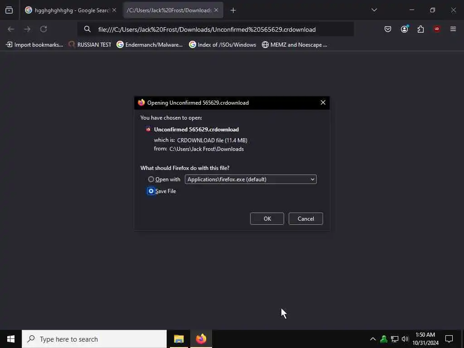The image size is (464, 348).
Task: Close the Downloads file tab
Action: 216,10
